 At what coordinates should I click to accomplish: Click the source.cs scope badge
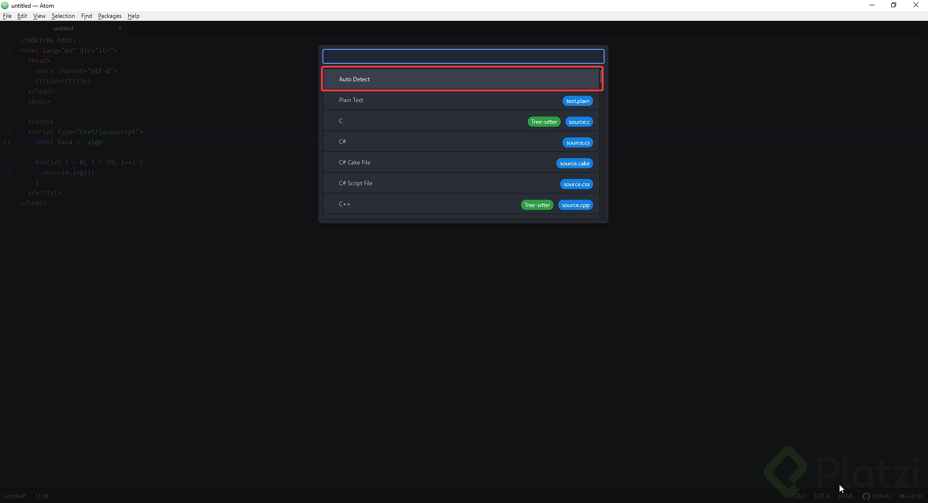(x=578, y=143)
